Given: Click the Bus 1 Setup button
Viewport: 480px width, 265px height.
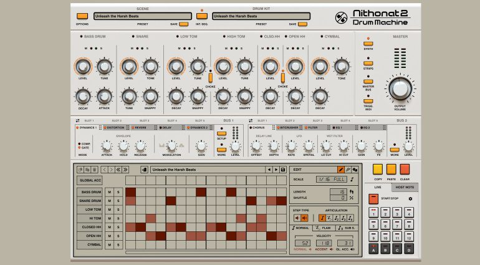Looking at the screenshot, I should (221, 133).
